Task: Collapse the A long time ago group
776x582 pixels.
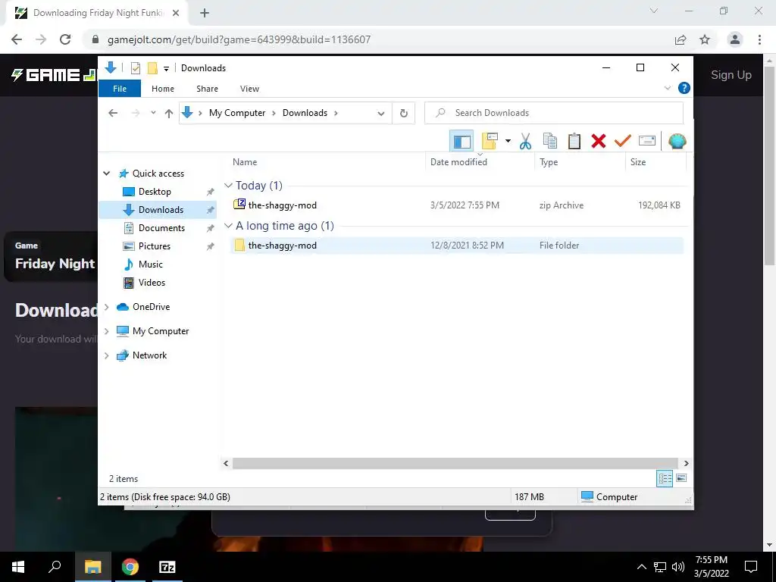Action: (228, 226)
